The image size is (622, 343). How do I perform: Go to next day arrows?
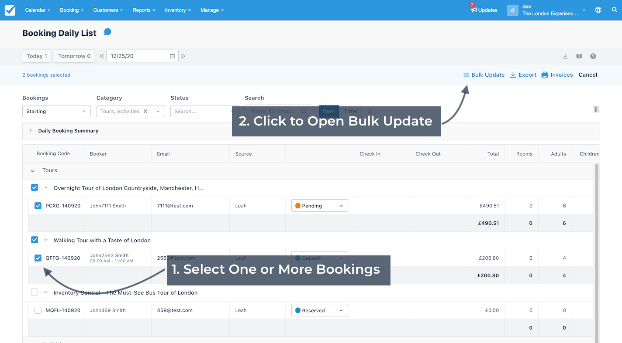(183, 56)
